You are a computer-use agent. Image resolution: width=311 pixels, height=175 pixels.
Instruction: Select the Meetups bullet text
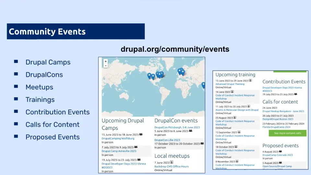pos(39,87)
